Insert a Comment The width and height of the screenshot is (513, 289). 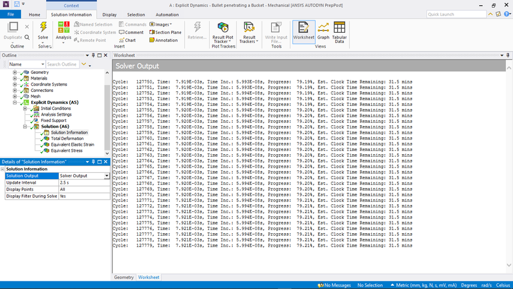pos(131,32)
